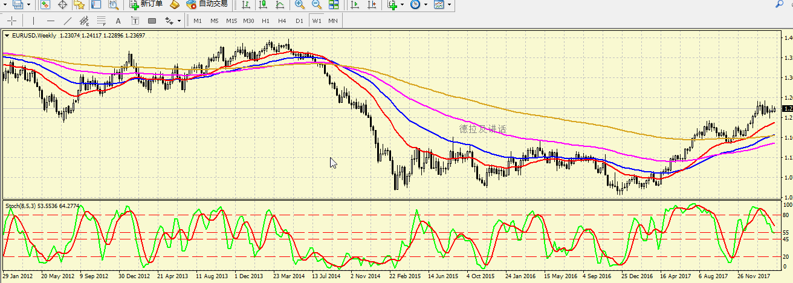Select the vertical line drawing tool
This screenshot has height=283, width=793.
pyautogui.click(x=33, y=21)
